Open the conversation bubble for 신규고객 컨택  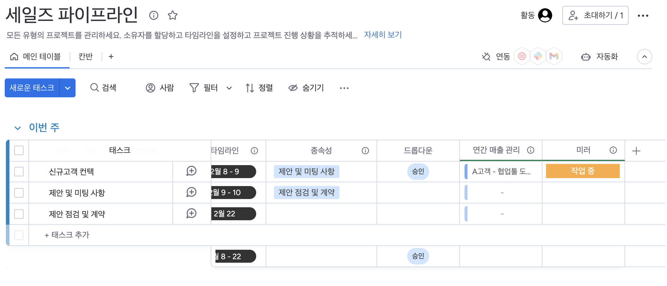[191, 171]
